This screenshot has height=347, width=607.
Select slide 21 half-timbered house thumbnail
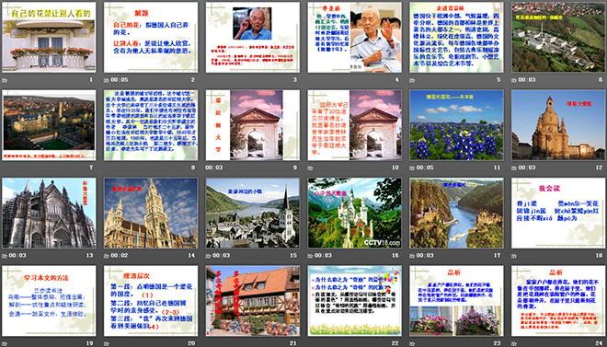pyautogui.click(x=253, y=301)
